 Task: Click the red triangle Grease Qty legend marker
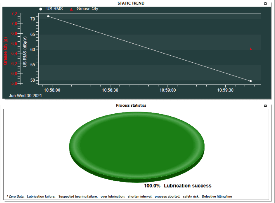[x=71, y=9]
